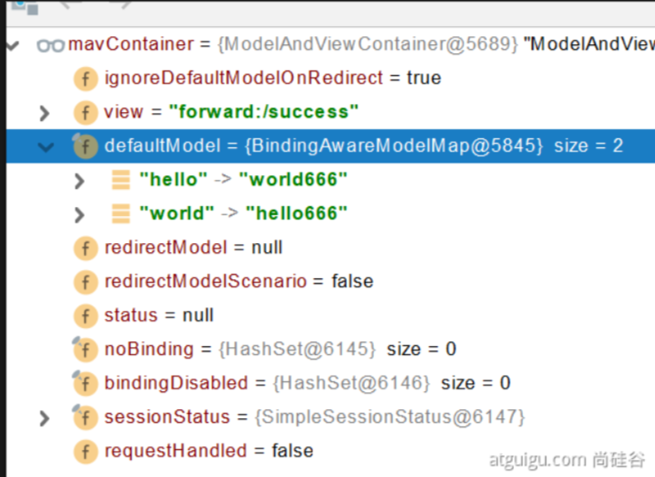Select the redirectModelScenario = false row

pos(331,282)
